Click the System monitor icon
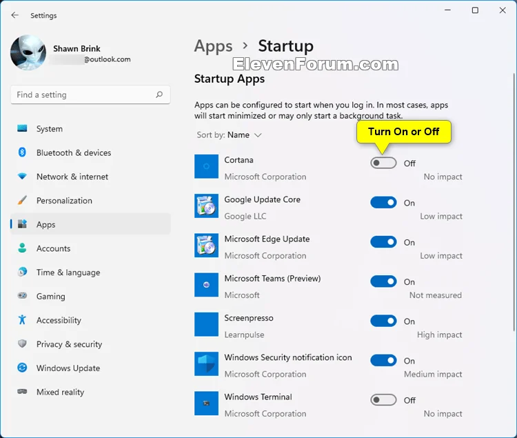 pyautogui.click(x=22, y=128)
